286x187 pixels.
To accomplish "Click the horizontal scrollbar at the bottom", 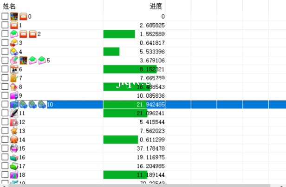I will (x=139, y=185).
